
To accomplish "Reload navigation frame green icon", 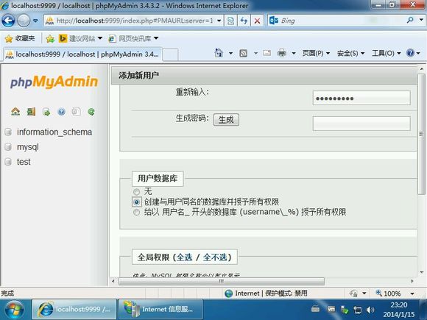I will coord(91,112).
